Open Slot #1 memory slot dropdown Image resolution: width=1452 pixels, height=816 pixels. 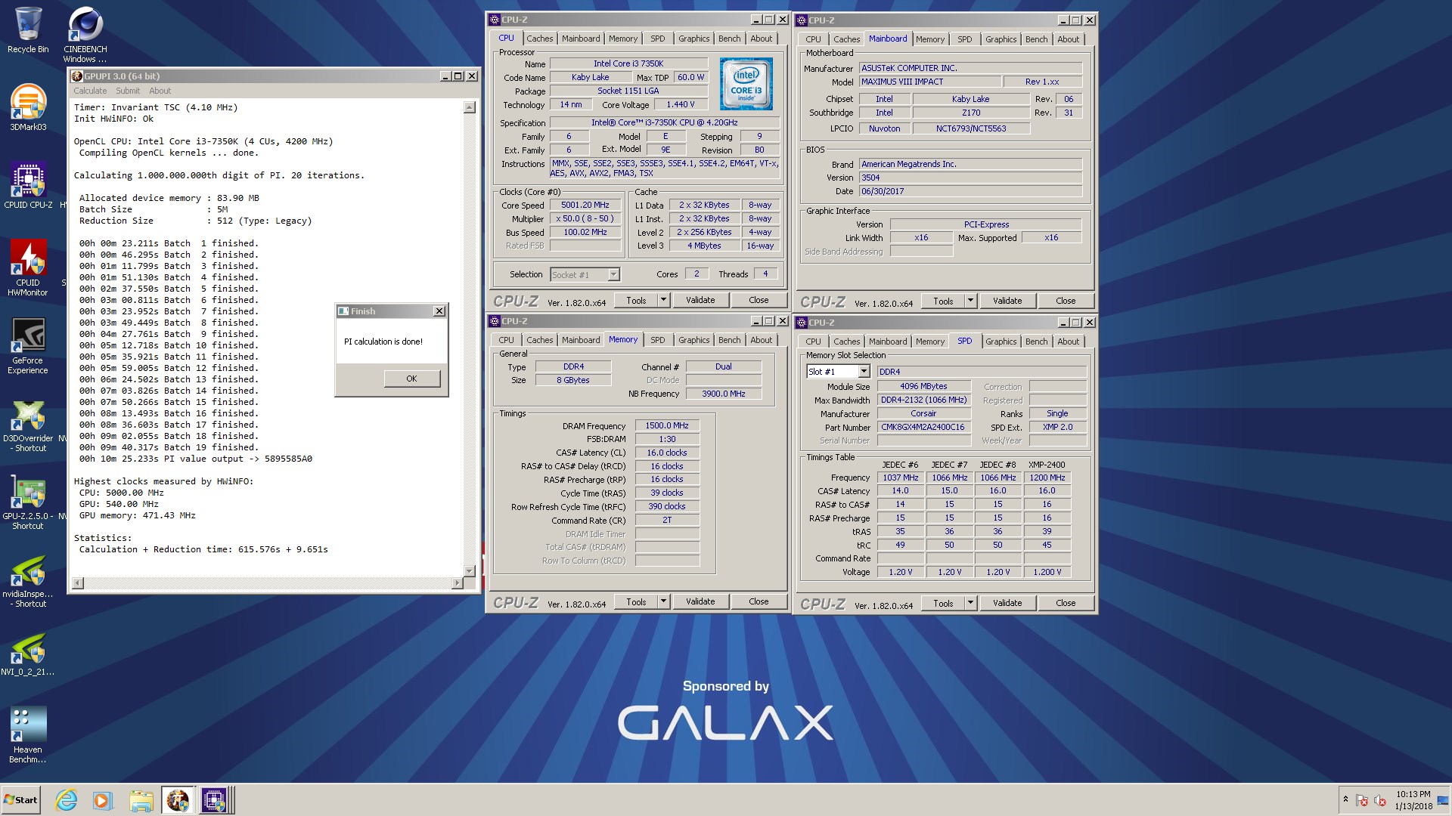tap(863, 372)
